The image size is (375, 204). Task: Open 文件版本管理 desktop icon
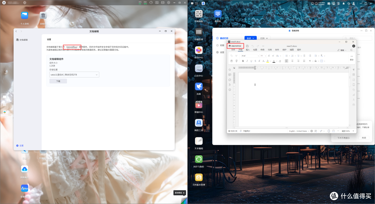click(199, 178)
